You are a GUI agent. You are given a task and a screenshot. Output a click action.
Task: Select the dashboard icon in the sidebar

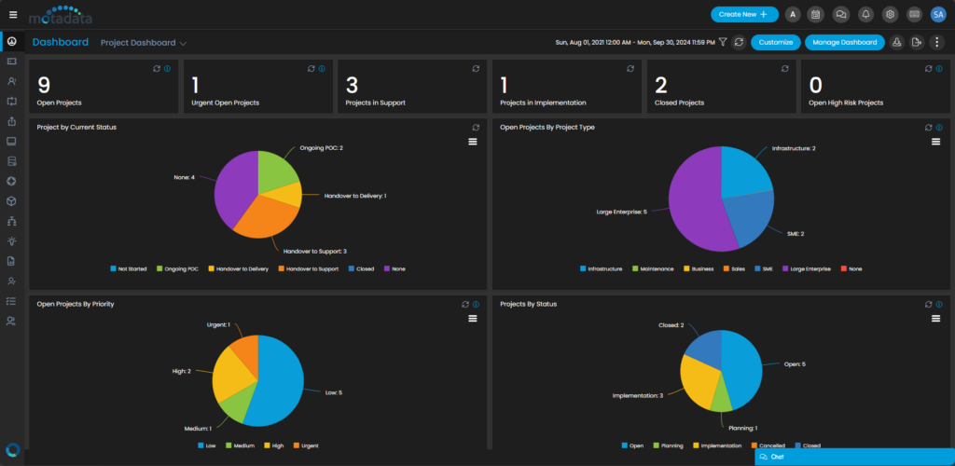[x=11, y=41]
